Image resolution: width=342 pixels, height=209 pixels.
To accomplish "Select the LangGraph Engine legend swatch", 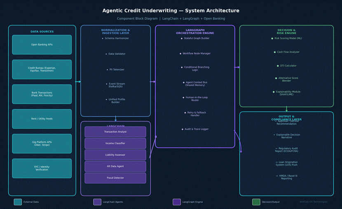I will 177,202.
